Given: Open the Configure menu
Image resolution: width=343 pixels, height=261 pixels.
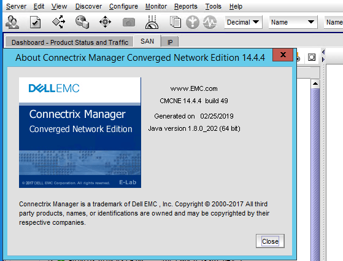Looking at the screenshot, I should [x=123, y=6].
